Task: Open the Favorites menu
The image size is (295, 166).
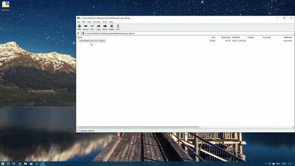Action: tap(97, 22)
